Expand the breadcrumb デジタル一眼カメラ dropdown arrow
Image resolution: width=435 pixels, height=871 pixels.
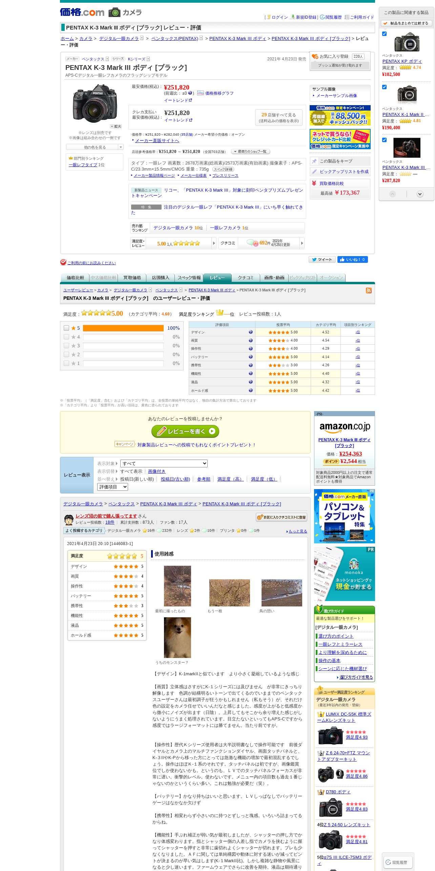142,38
